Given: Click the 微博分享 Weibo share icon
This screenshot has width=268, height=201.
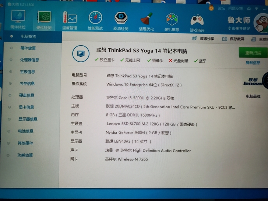Looking at the screenshot, I should click(194, 38).
